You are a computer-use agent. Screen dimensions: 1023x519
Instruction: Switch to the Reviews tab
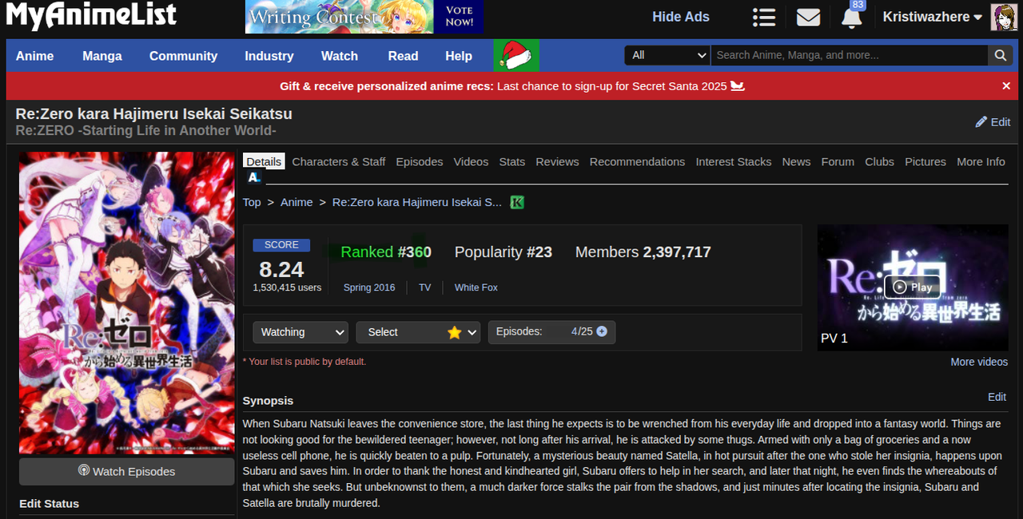557,161
